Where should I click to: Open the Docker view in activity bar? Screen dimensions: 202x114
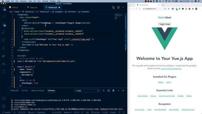4,56
